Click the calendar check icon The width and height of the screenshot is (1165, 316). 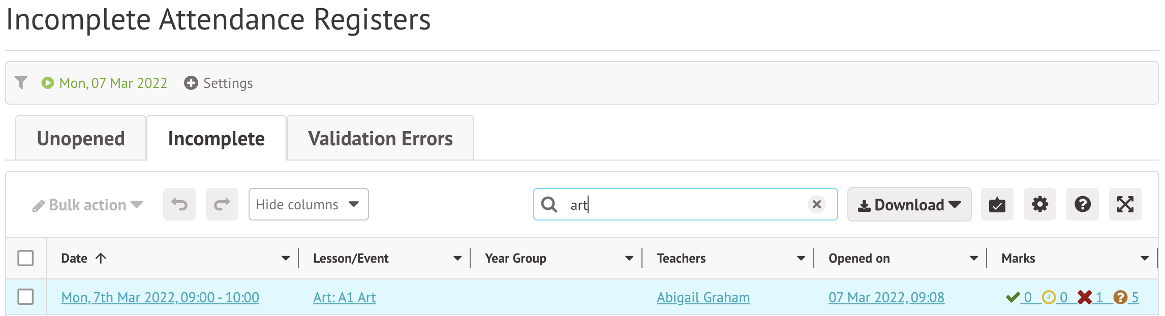[997, 205]
